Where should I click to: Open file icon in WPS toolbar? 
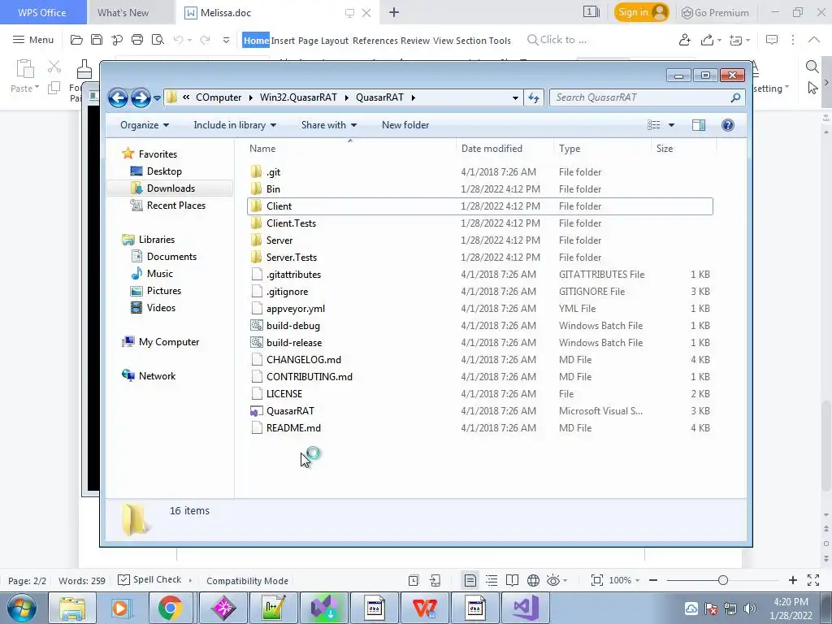click(x=76, y=40)
